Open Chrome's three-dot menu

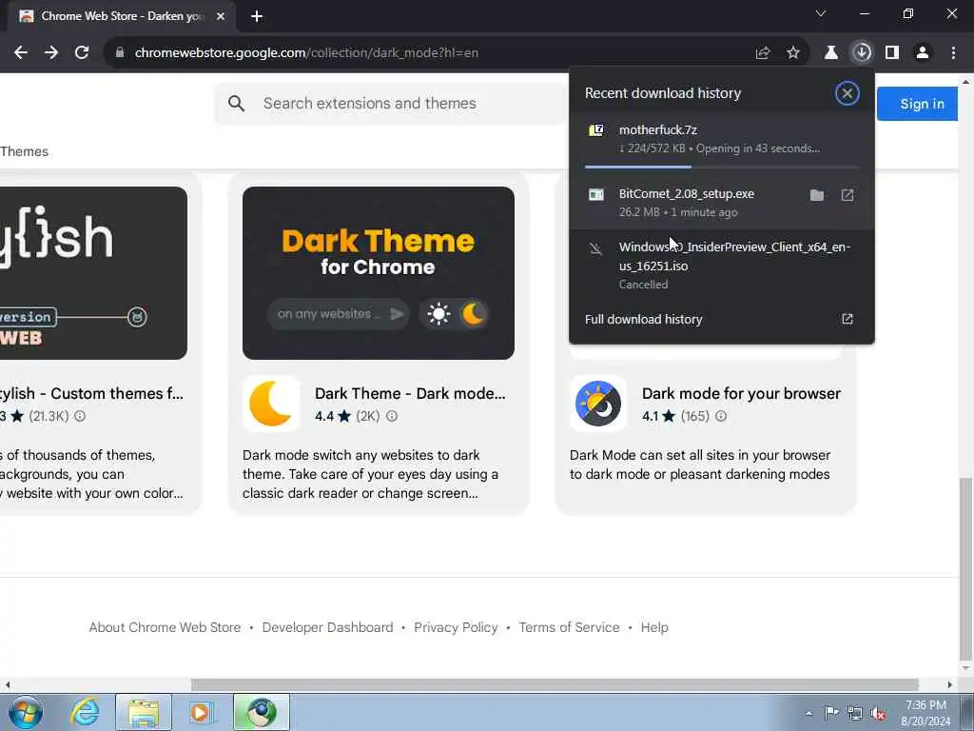(x=953, y=53)
